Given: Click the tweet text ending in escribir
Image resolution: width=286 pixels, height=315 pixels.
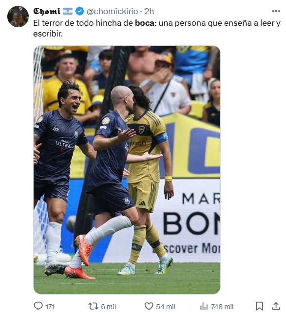Looking at the screenshot, I should (x=157, y=28).
